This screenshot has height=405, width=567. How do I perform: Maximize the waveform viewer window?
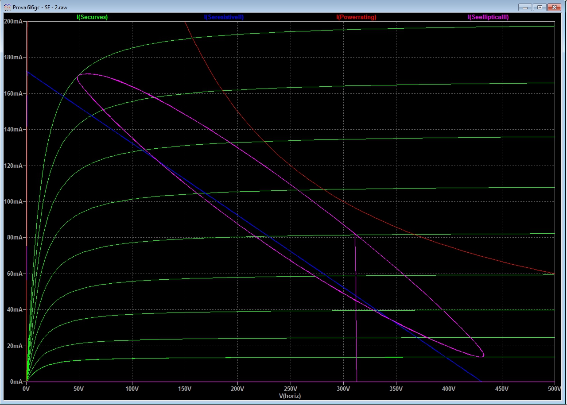(x=540, y=7)
